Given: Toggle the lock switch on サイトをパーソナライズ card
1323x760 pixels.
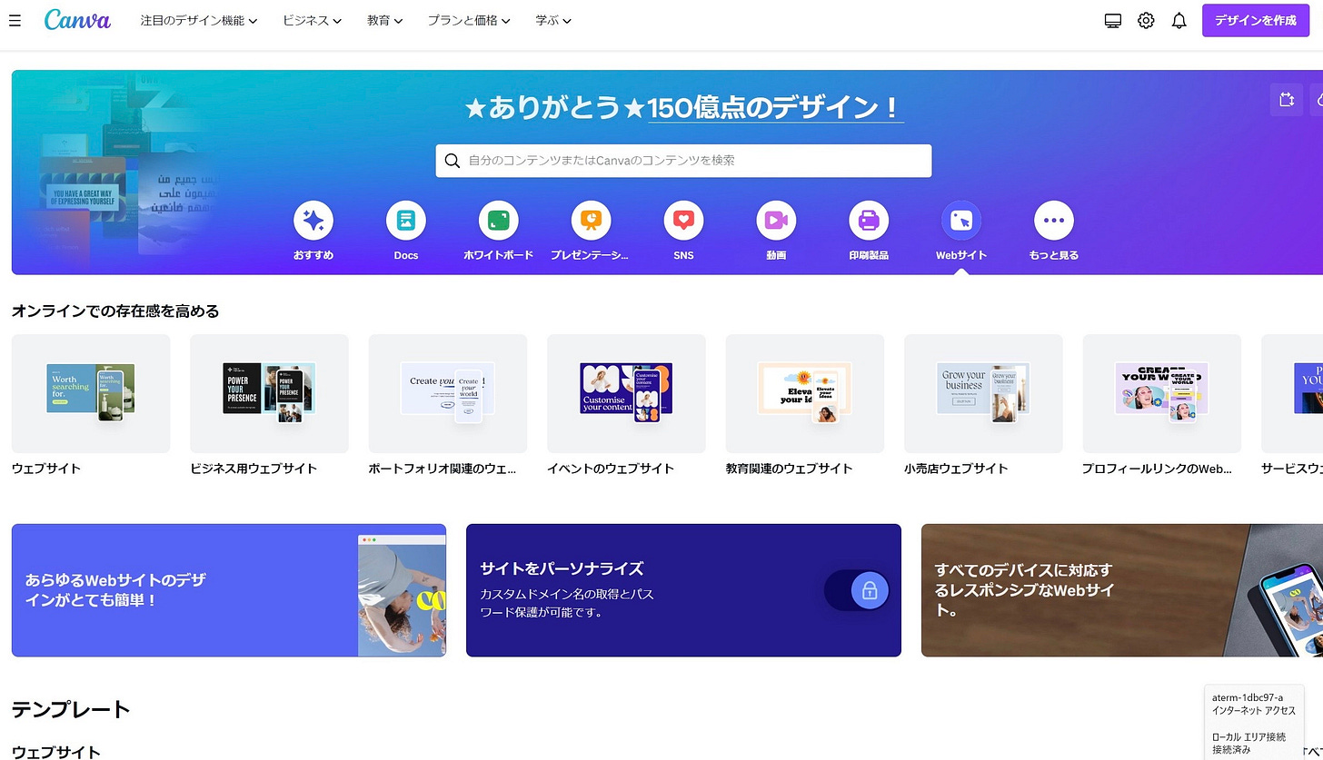Looking at the screenshot, I should point(857,591).
